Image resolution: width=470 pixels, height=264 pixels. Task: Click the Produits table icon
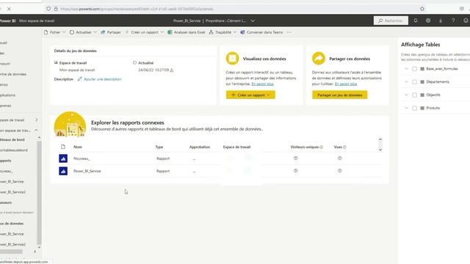coord(422,108)
